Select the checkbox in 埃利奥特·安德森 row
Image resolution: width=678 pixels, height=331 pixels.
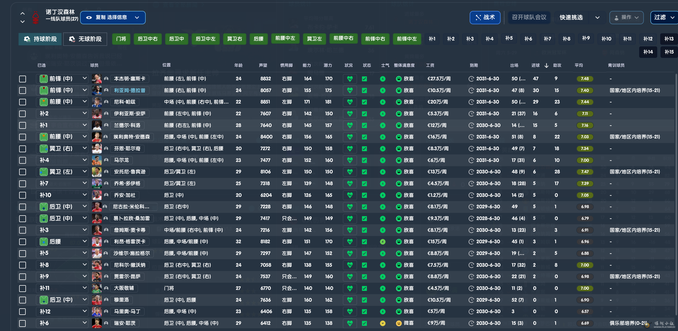coord(23,137)
